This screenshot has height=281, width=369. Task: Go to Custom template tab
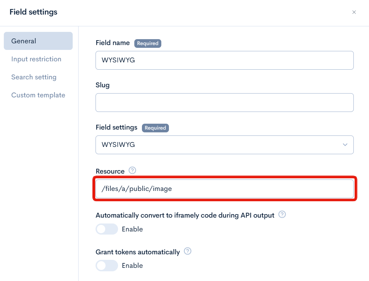click(38, 95)
